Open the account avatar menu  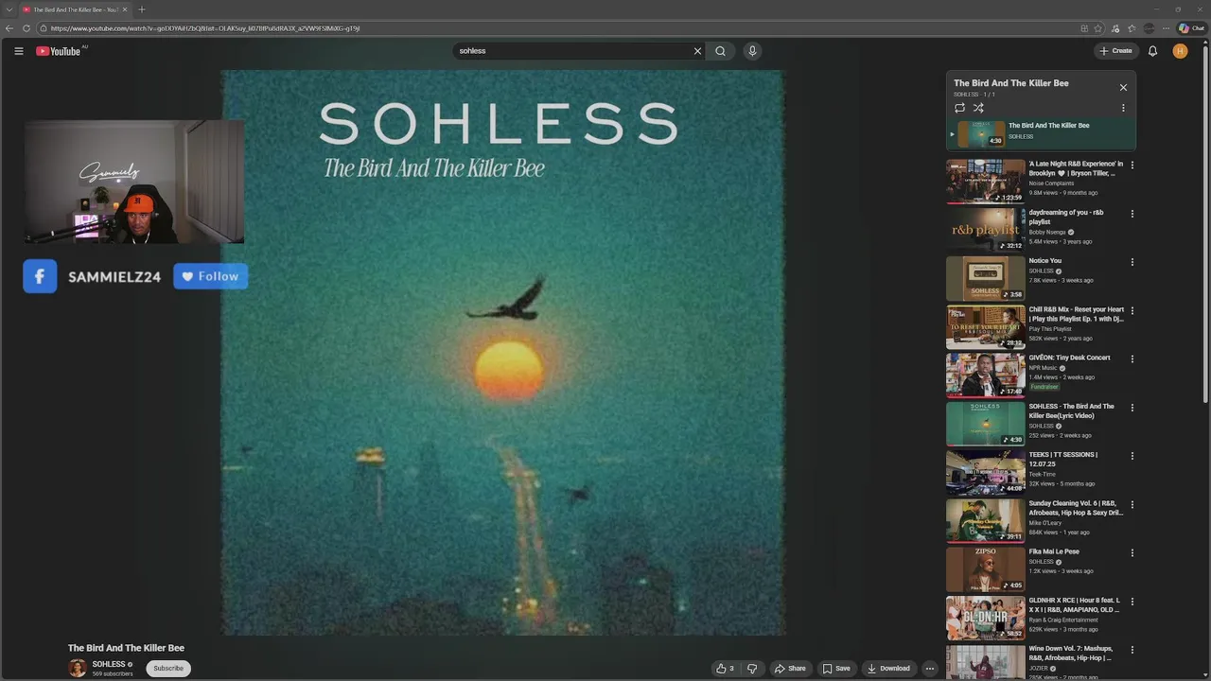click(1180, 51)
